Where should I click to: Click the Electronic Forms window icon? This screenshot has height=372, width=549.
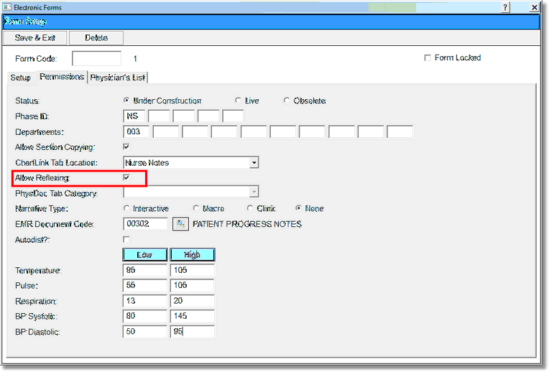(x=6, y=7)
